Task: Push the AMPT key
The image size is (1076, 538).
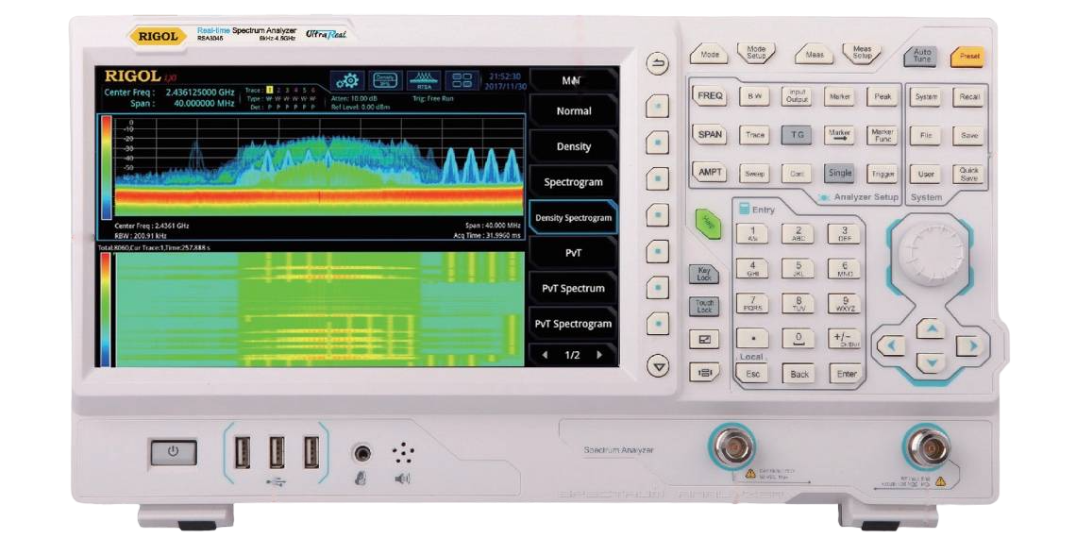Action: click(x=710, y=172)
